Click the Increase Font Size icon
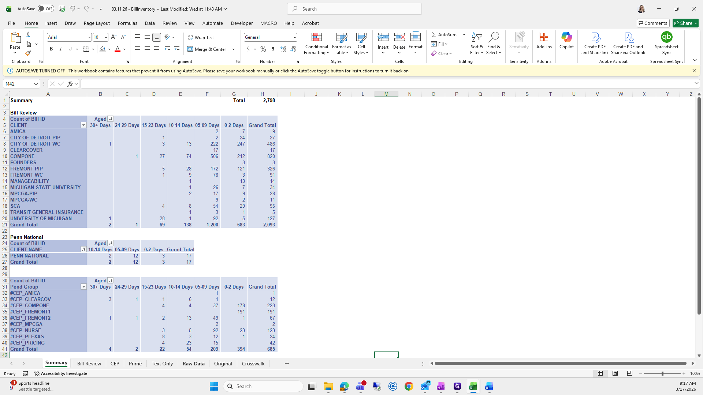703x395 pixels. click(x=114, y=37)
